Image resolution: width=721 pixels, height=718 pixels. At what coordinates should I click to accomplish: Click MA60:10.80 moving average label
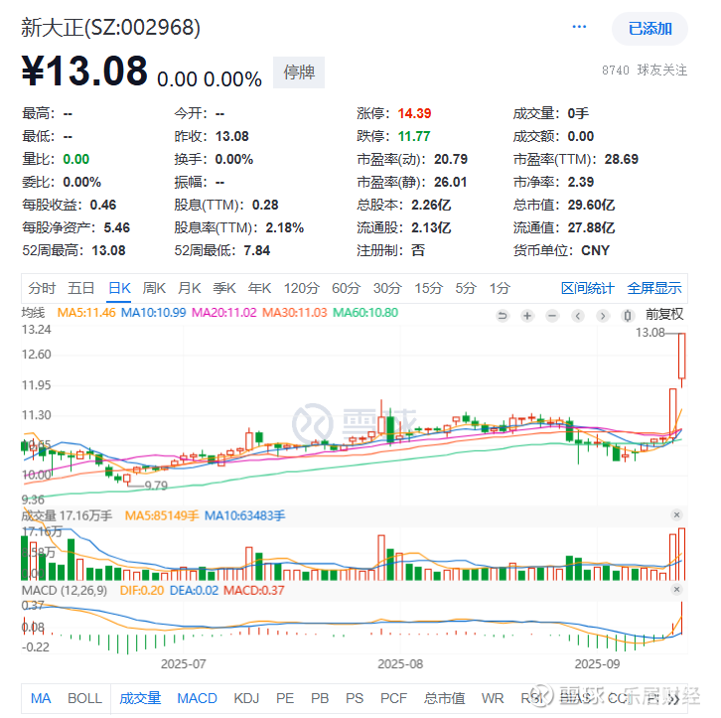point(365,313)
